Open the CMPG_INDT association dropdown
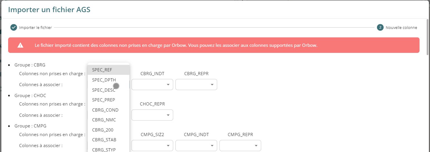 (x=196, y=145)
